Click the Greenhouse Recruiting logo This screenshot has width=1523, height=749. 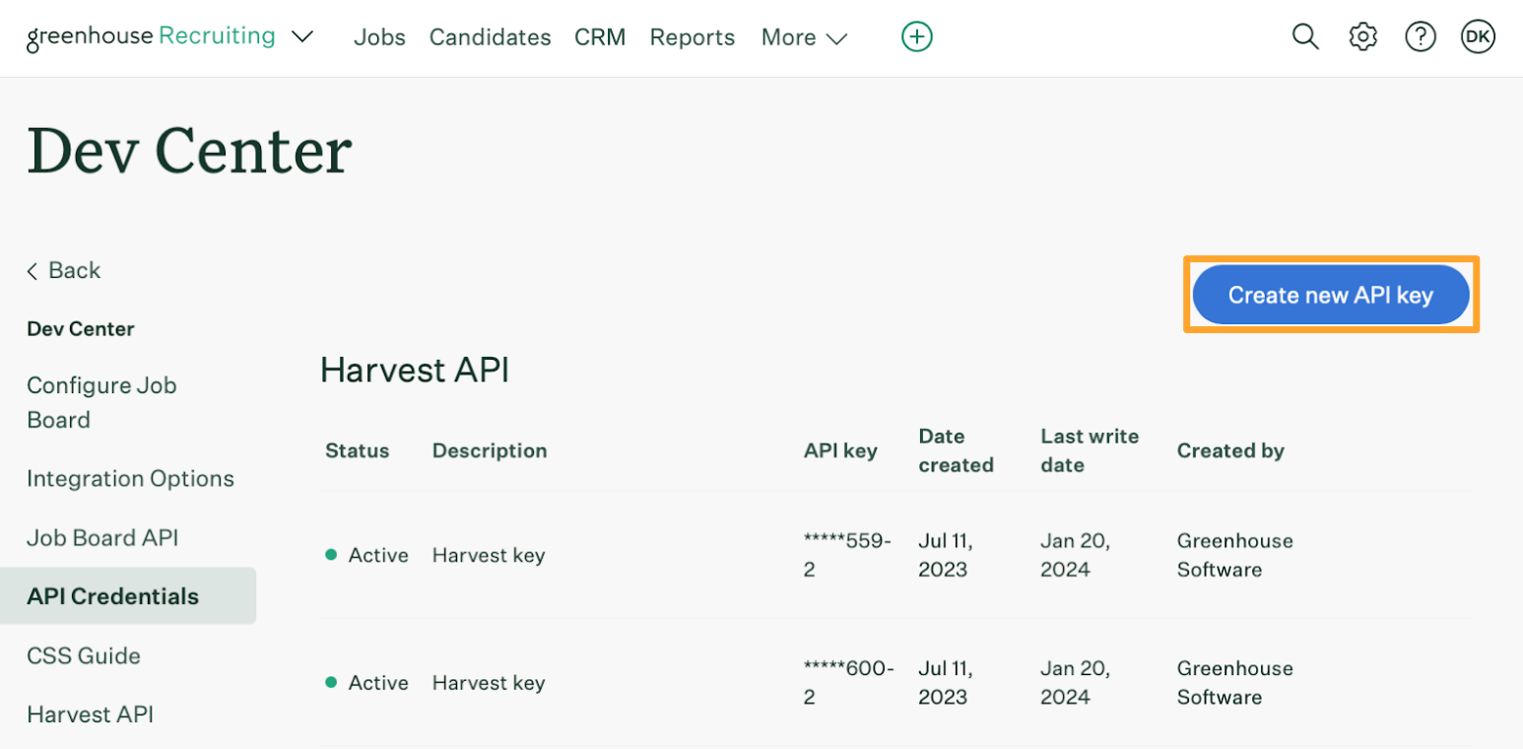pos(151,37)
